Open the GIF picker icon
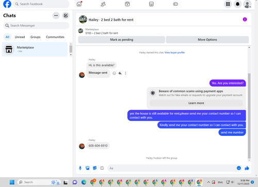Viewport: 258px width, 187px height. click(102, 168)
